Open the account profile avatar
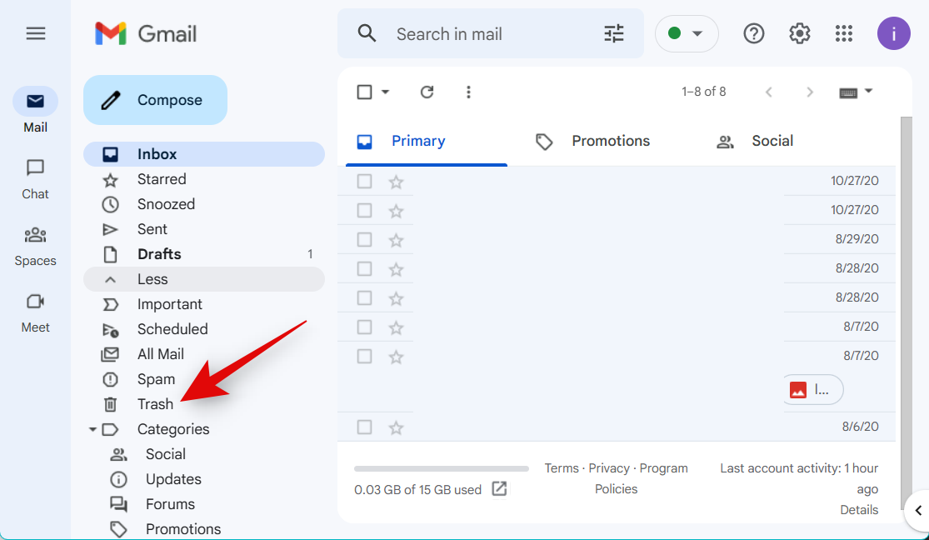Viewport: 929px width, 540px height. tap(893, 34)
